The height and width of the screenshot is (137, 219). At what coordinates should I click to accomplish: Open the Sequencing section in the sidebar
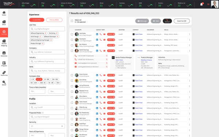(4, 73)
